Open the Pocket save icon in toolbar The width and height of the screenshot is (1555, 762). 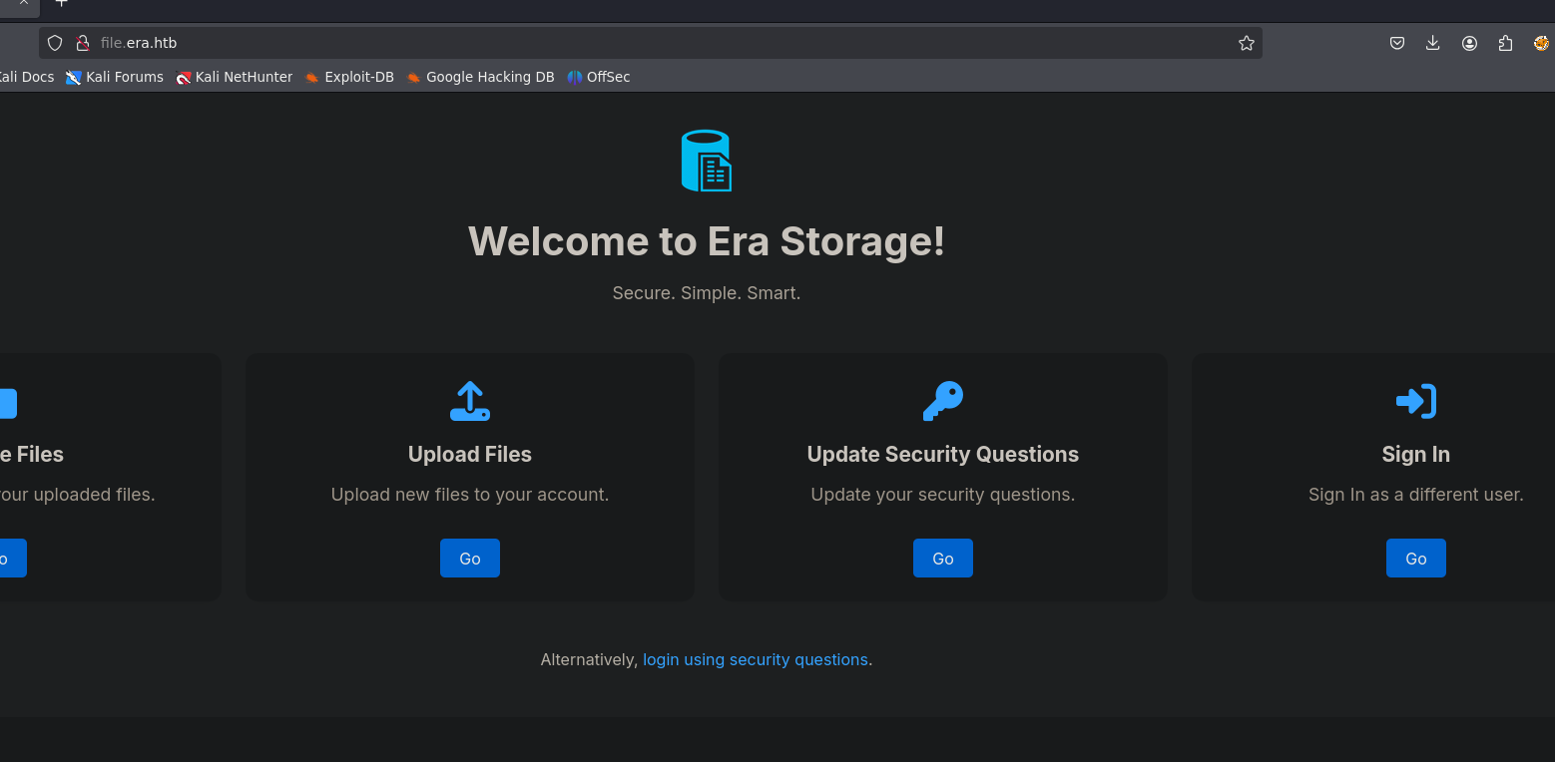(x=1397, y=43)
